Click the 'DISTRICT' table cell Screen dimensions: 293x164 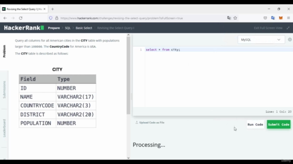coord(37,114)
